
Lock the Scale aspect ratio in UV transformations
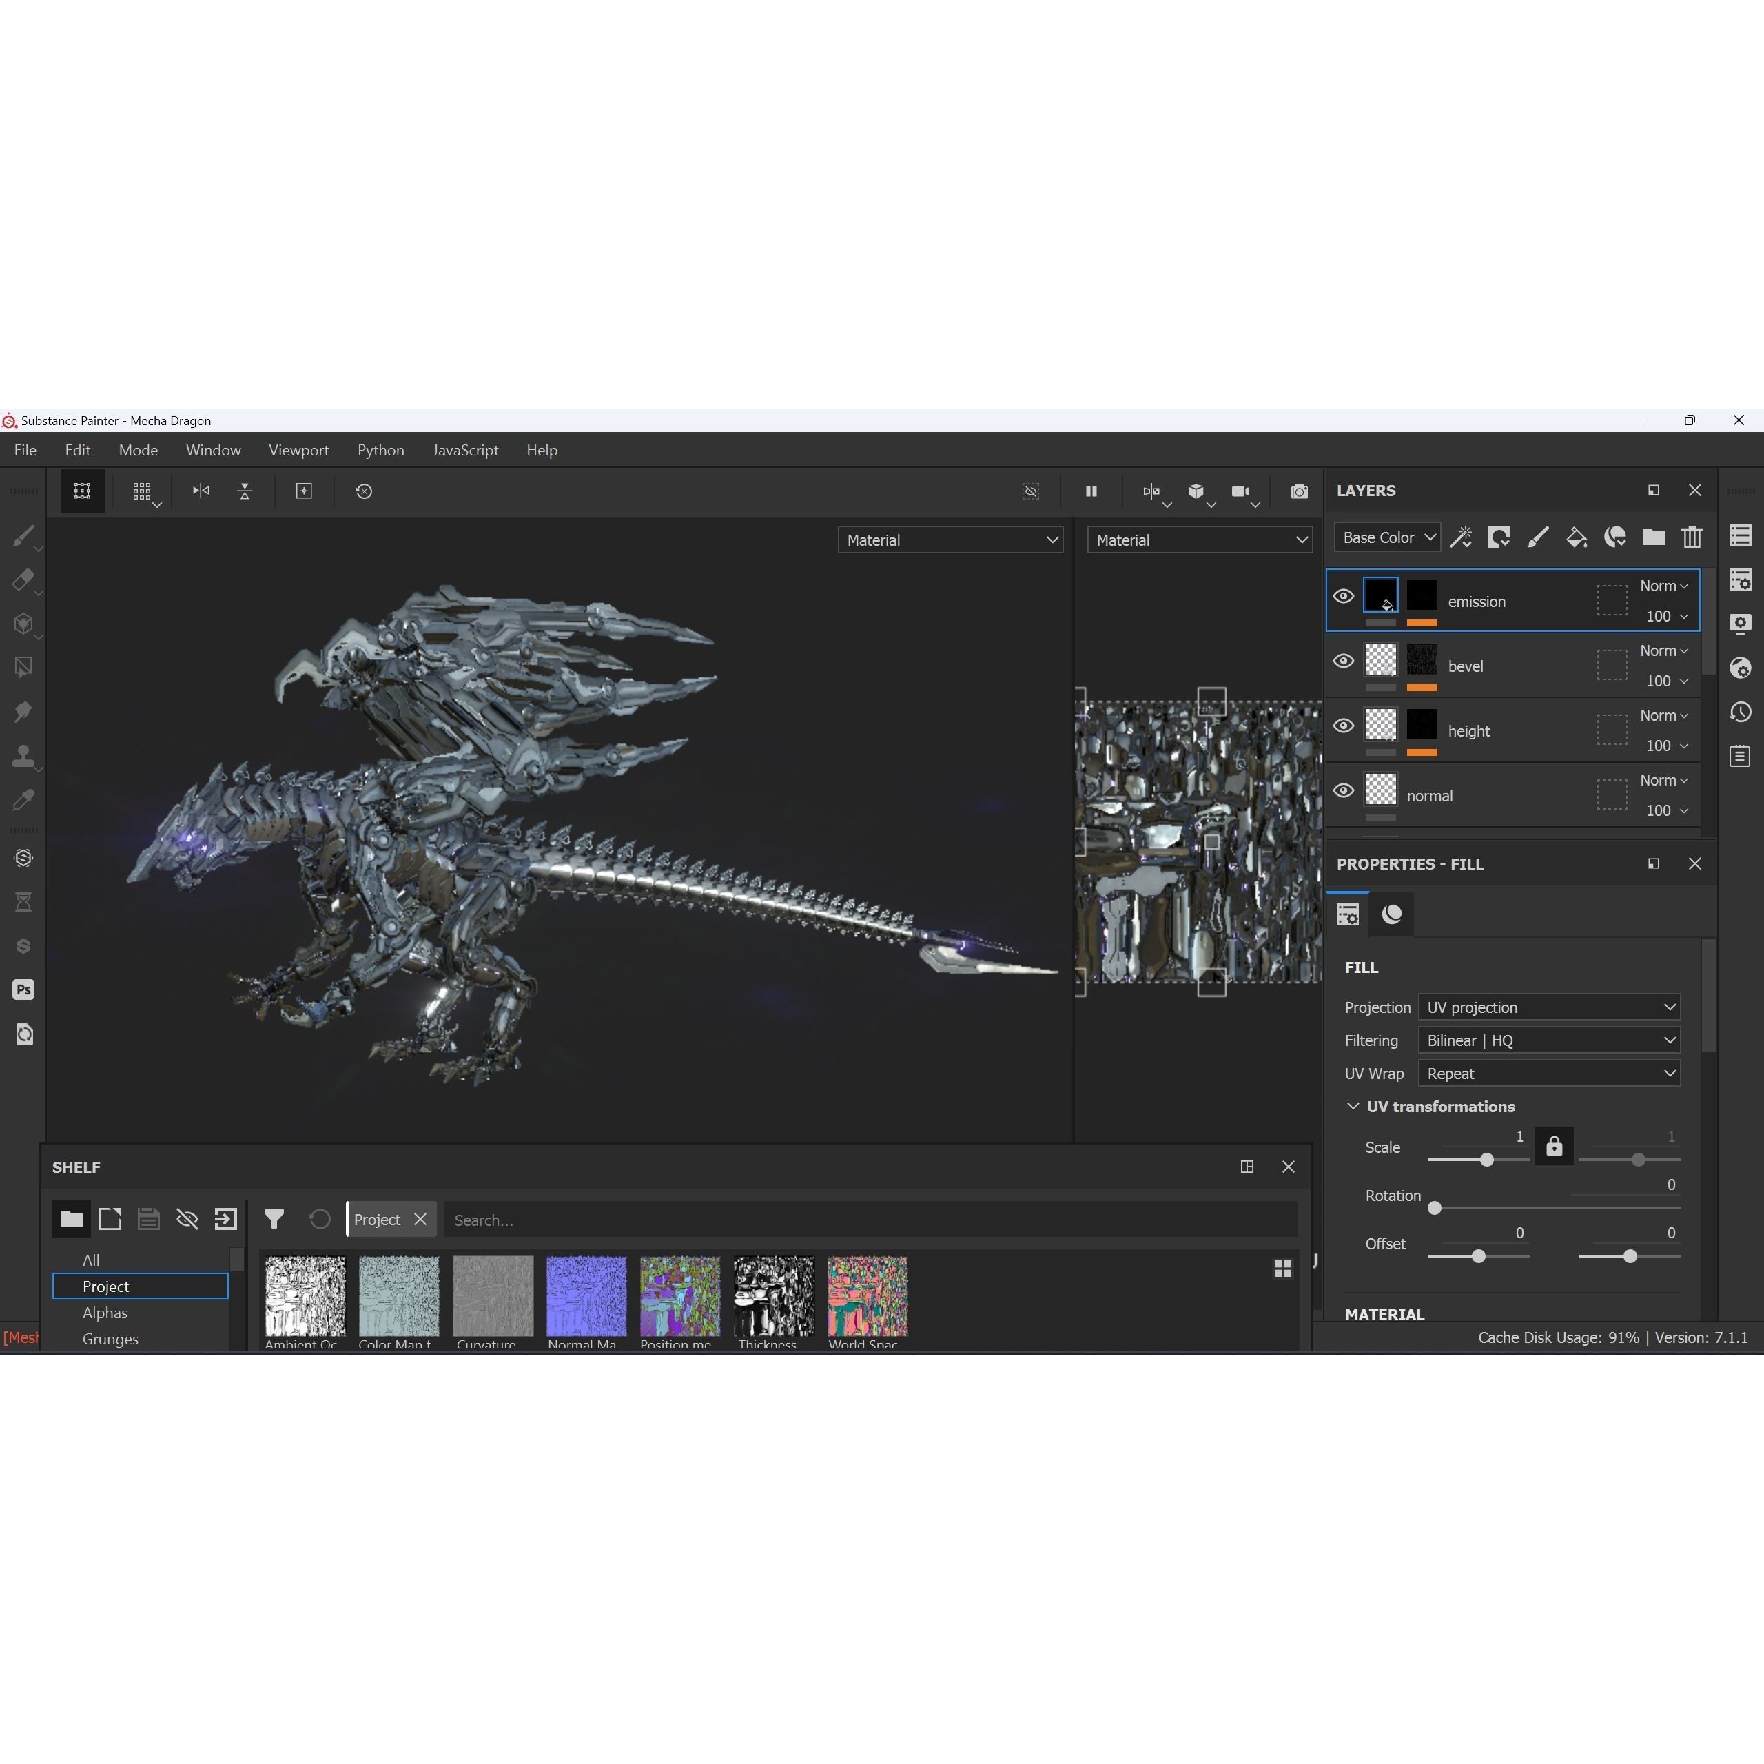(x=1554, y=1147)
